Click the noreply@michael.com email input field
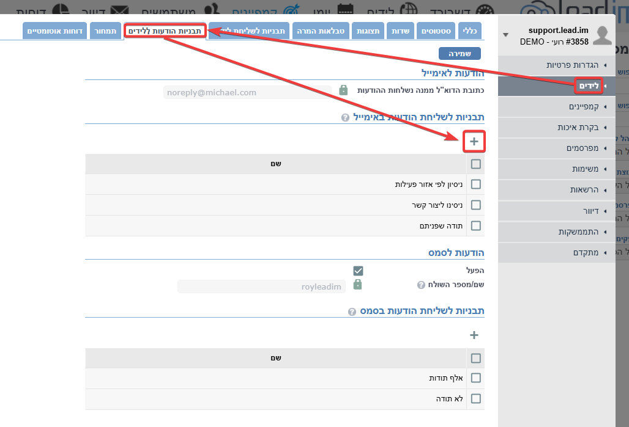This screenshot has width=629, height=427. (x=247, y=93)
